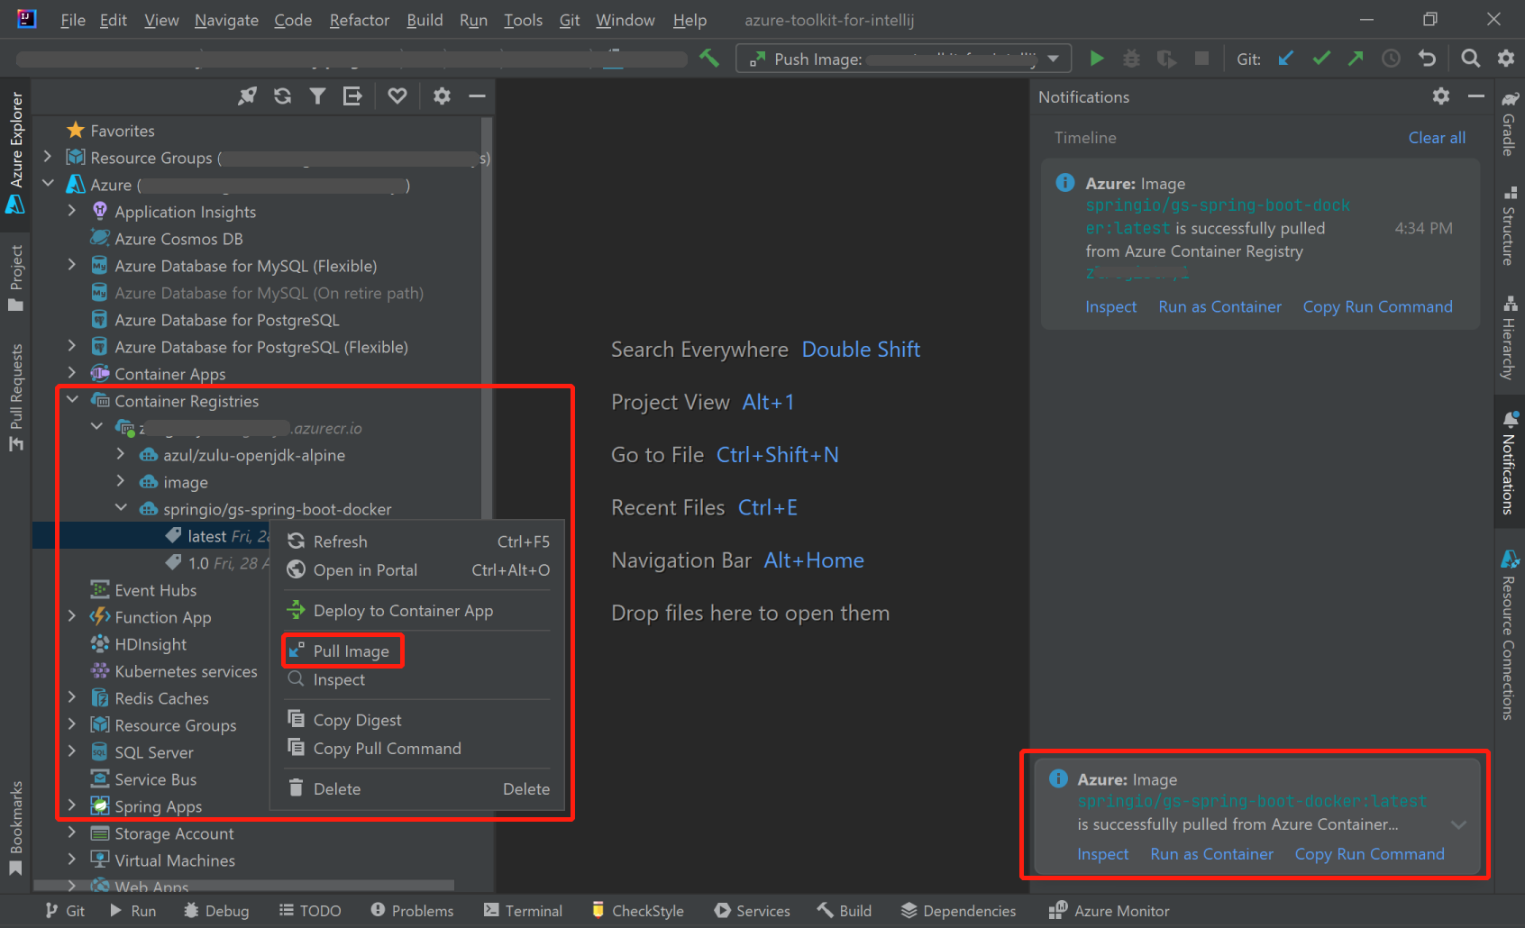Screen dimensions: 1525x928
Task: Start debugging with the bug icon
Action: coord(1131,59)
